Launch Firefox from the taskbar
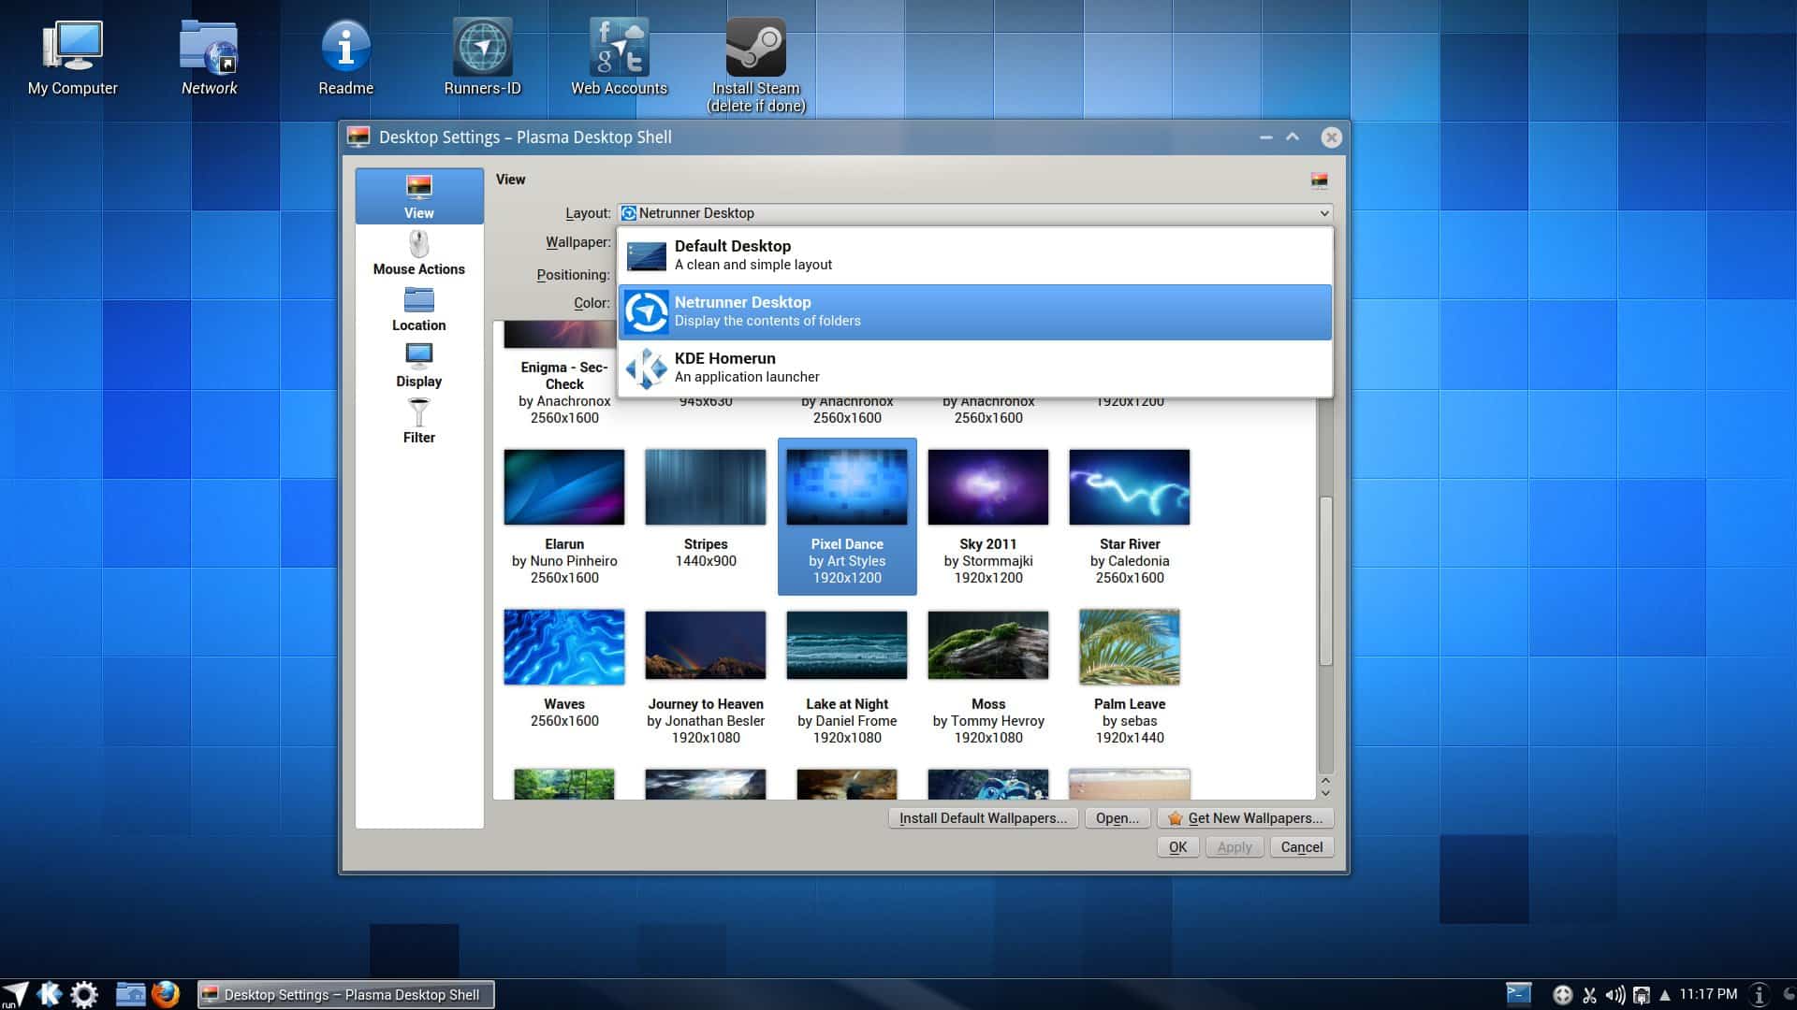Viewport: 1797px width, 1010px height. [x=166, y=993]
